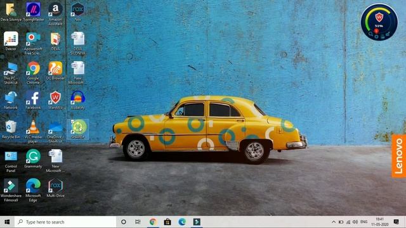Launch Chrome from the taskbar
The height and width of the screenshot is (228, 406).
[153, 222]
